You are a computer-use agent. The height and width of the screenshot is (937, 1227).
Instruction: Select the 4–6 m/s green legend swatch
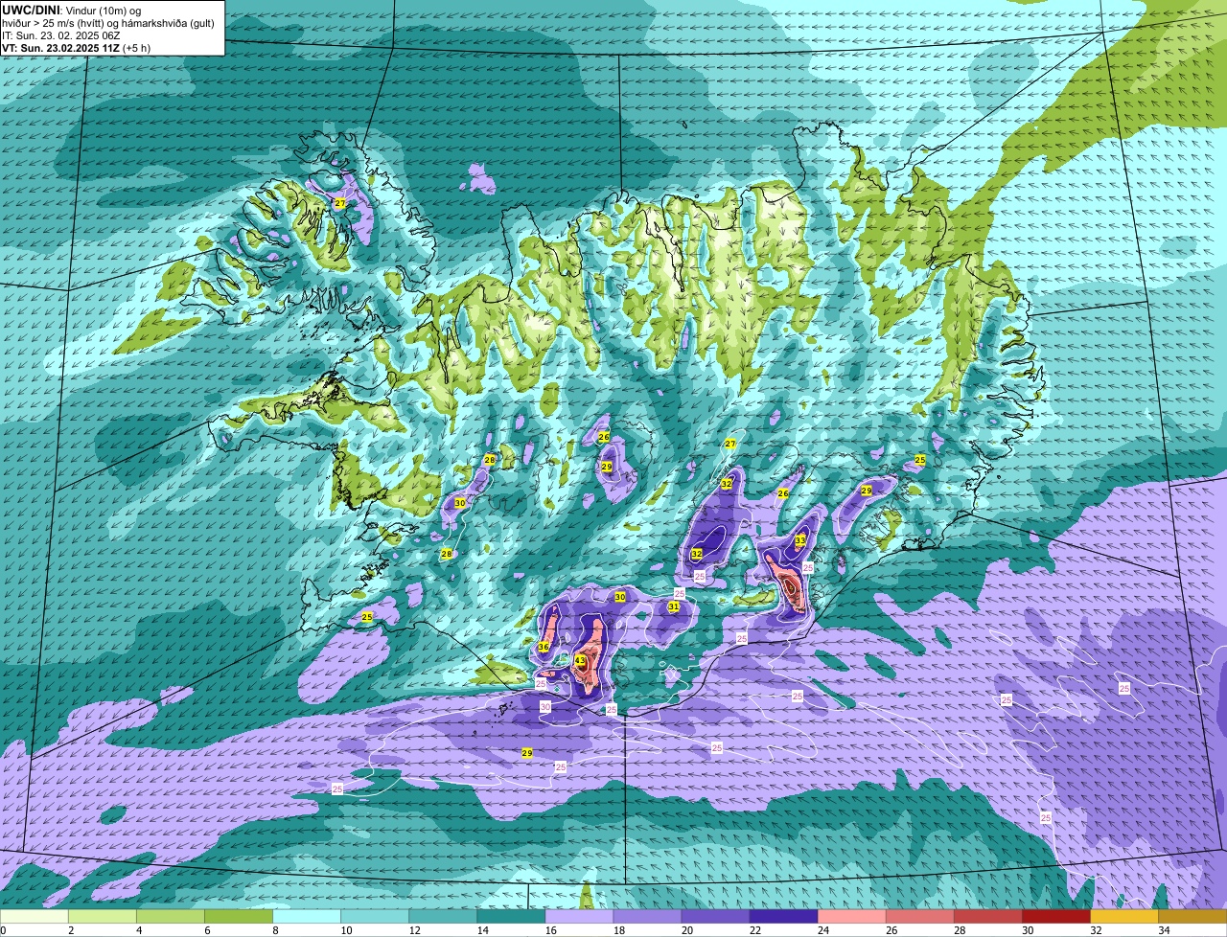(171, 917)
